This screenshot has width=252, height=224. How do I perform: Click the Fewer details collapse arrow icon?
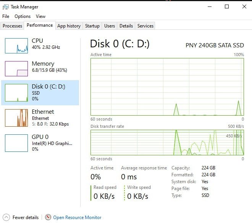[6, 218]
